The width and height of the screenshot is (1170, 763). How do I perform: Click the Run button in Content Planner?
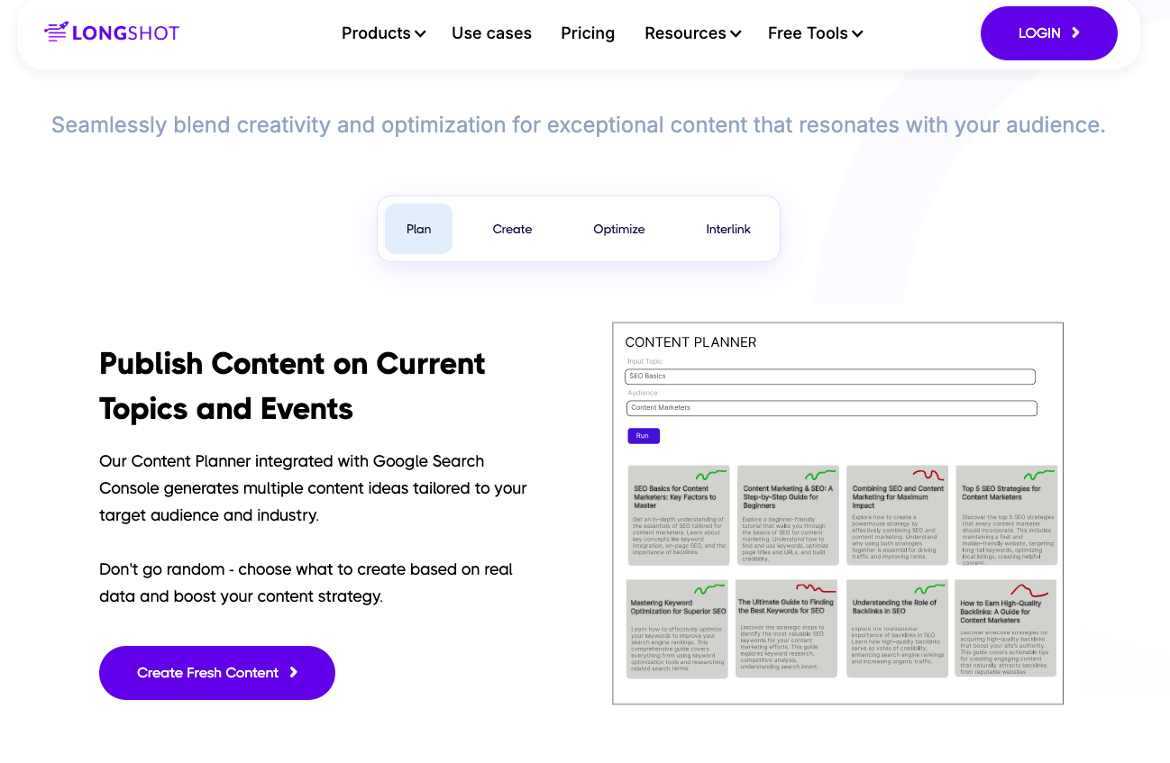[x=644, y=436]
